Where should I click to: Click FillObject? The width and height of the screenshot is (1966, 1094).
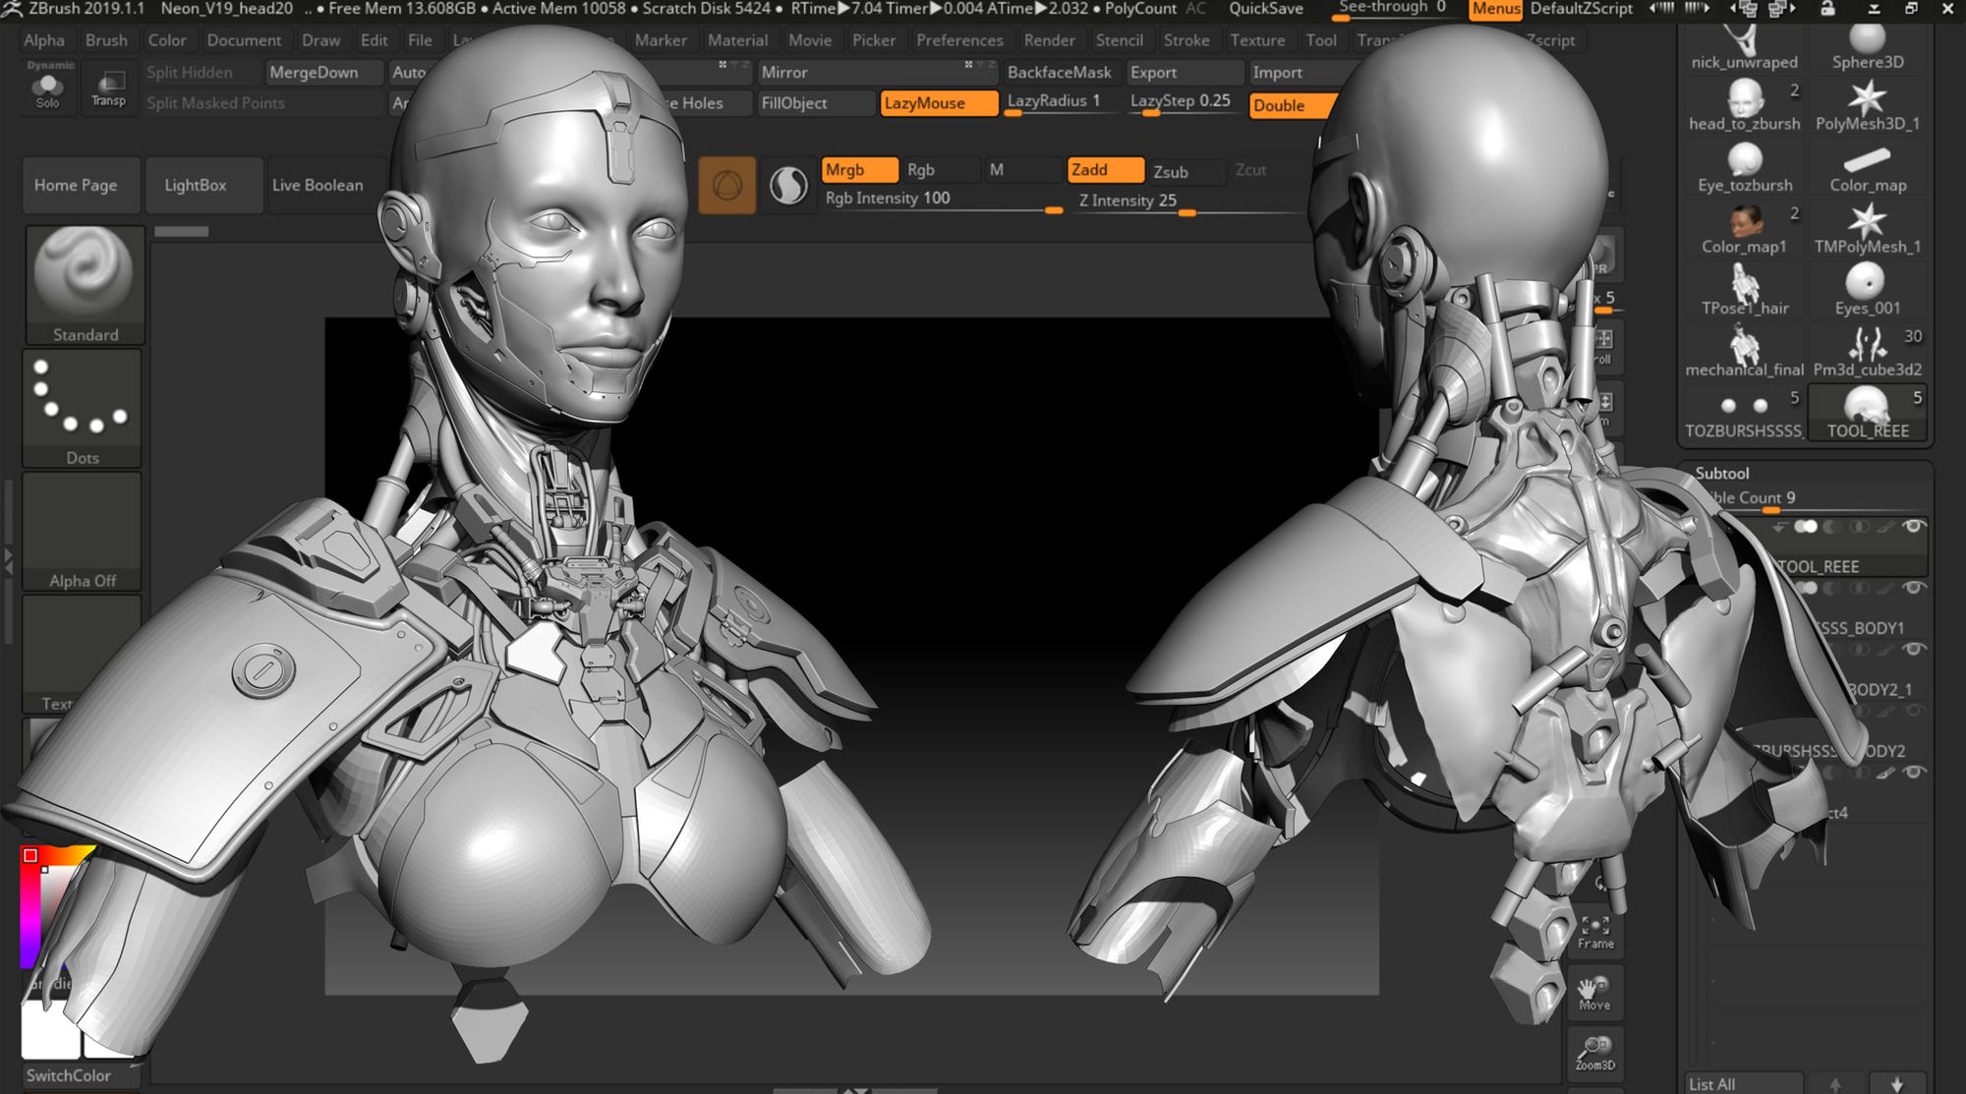pyautogui.click(x=816, y=103)
